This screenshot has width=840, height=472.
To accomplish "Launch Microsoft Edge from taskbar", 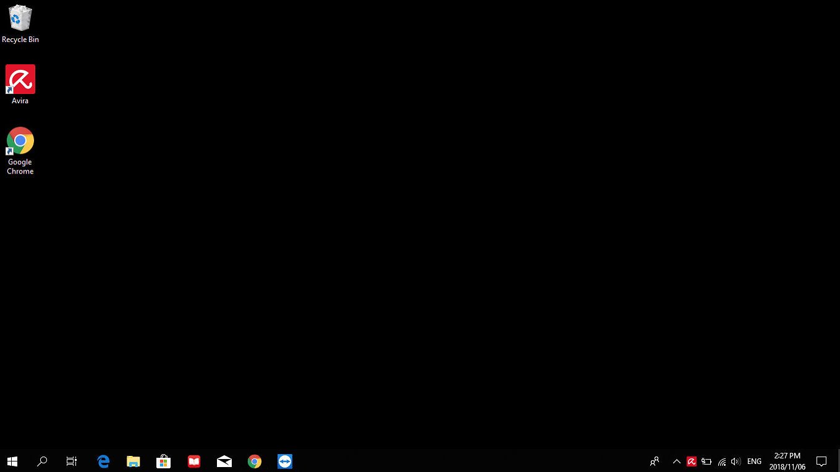I will coord(103,461).
